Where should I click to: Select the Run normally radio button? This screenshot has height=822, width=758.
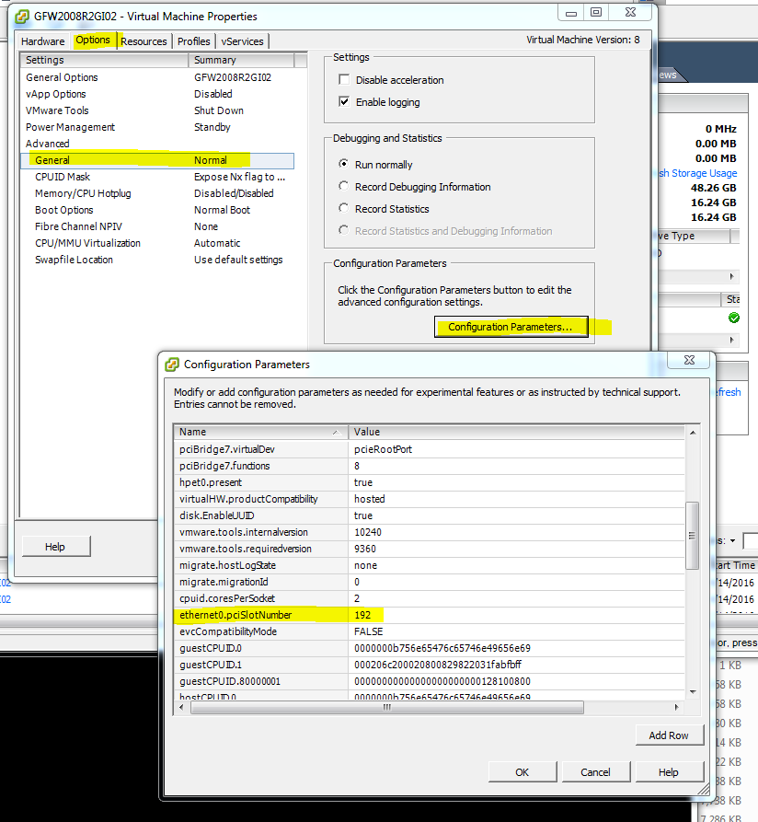[x=344, y=164]
